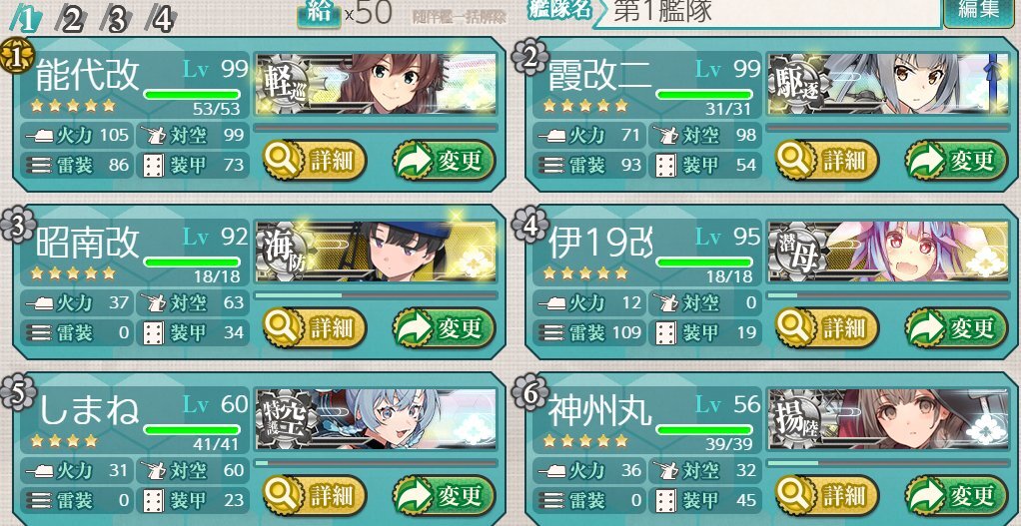This screenshot has height=526, width=1021.
Task: Open 詳細 details for 能代改
Action: click(x=315, y=160)
